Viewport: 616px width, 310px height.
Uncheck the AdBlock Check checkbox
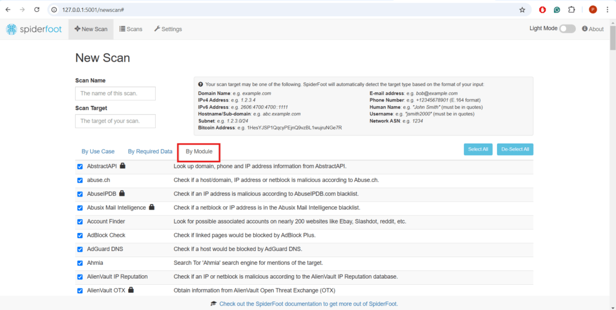[80, 236]
